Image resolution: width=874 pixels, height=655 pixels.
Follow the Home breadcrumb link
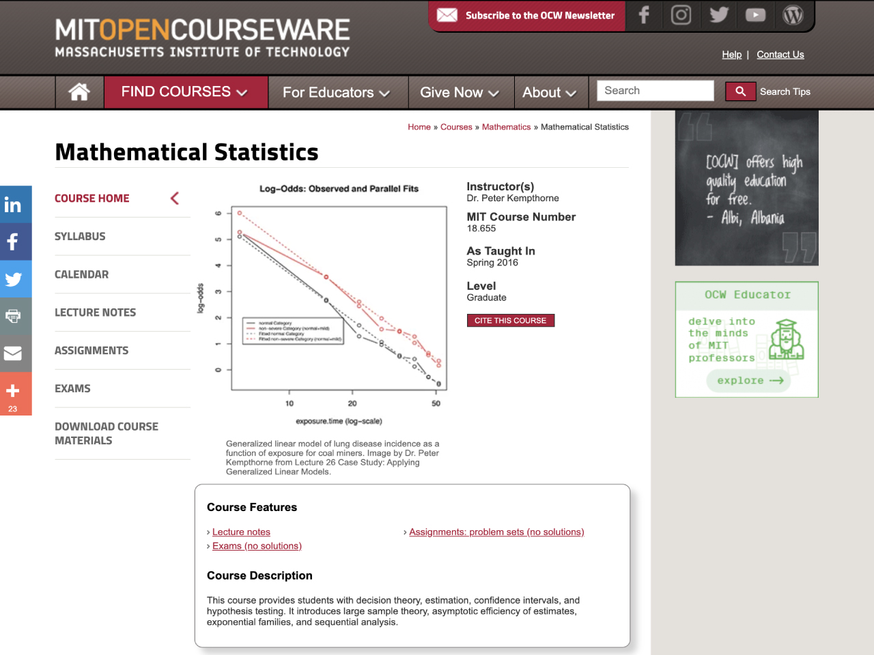coord(419,127)
